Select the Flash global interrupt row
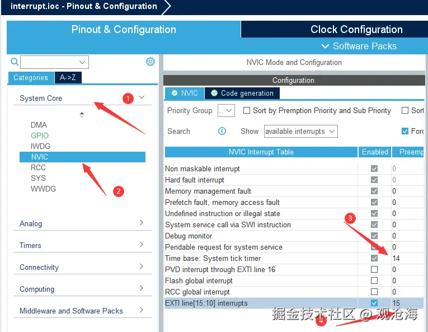This screenshot has width=428, height=332. pos(294,280)
